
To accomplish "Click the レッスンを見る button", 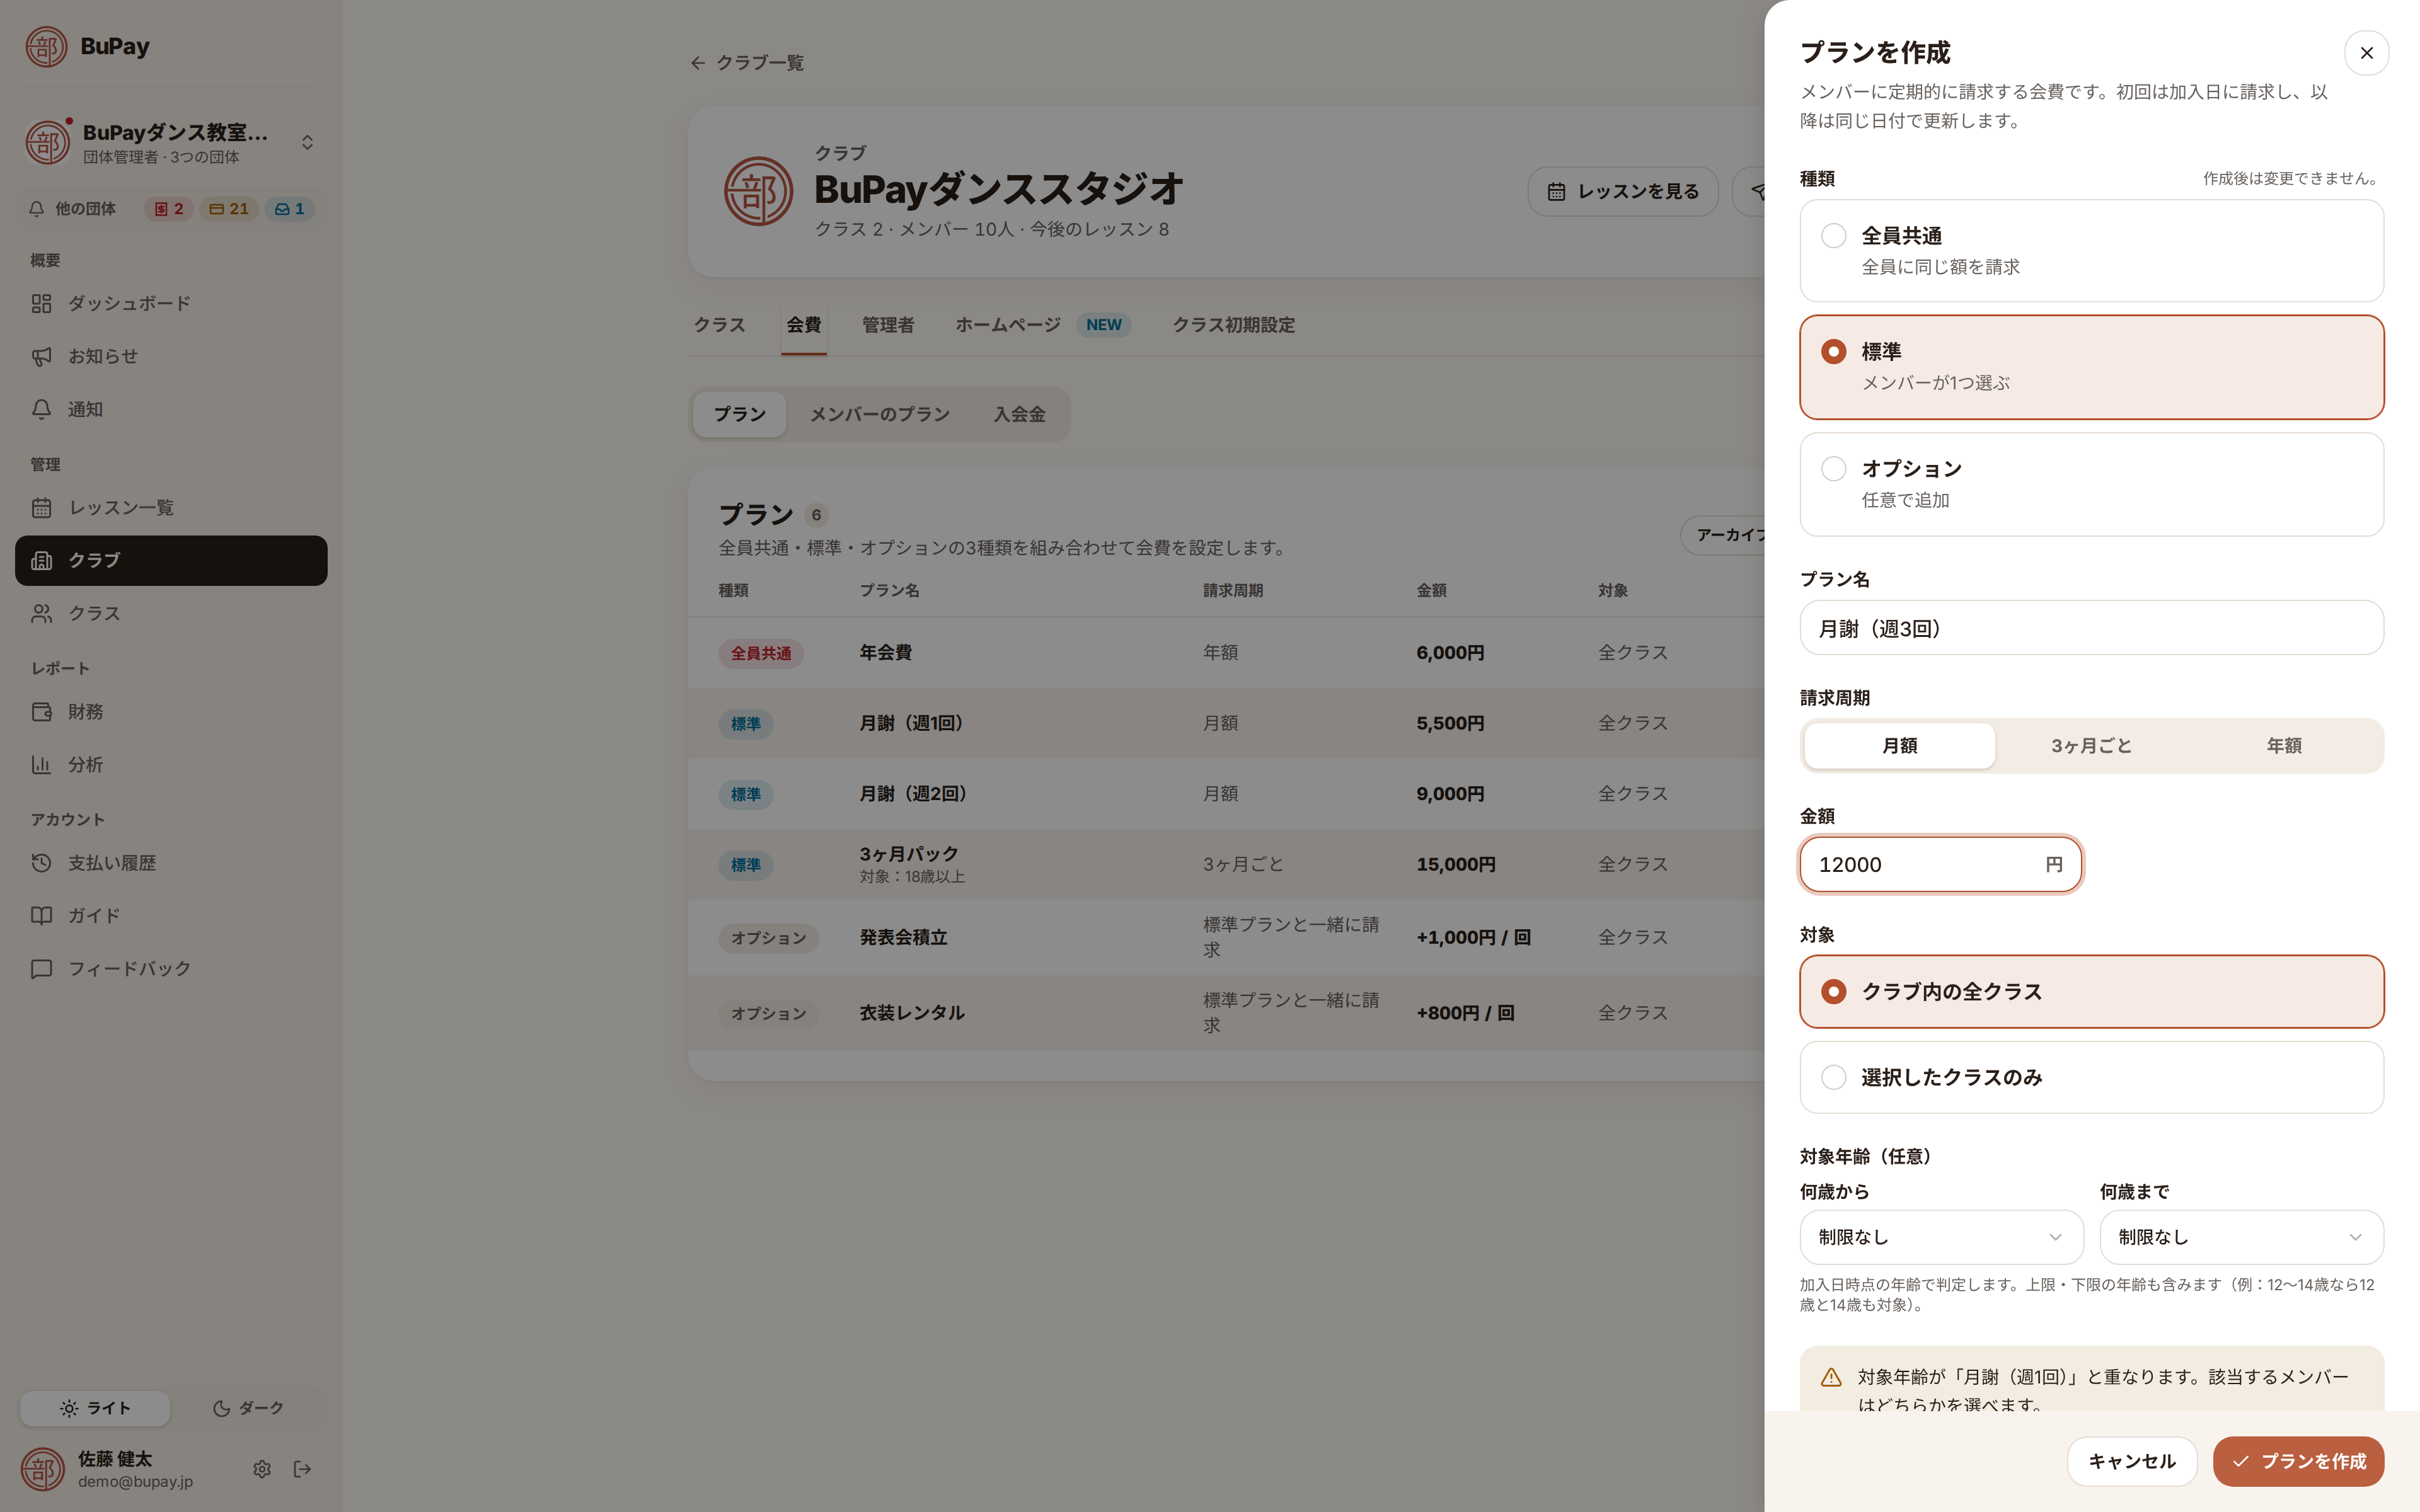I will point(1622,191).
